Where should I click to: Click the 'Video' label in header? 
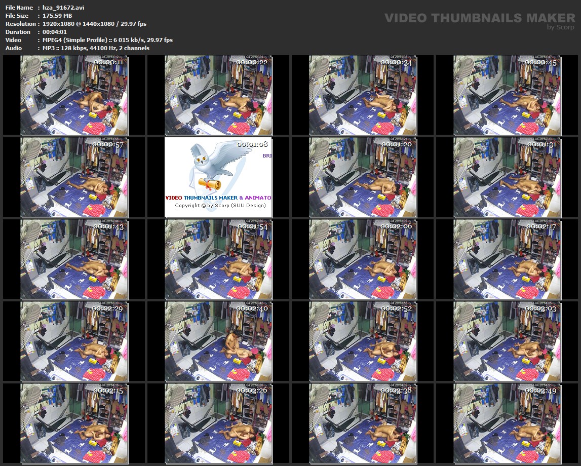(13, 40)
